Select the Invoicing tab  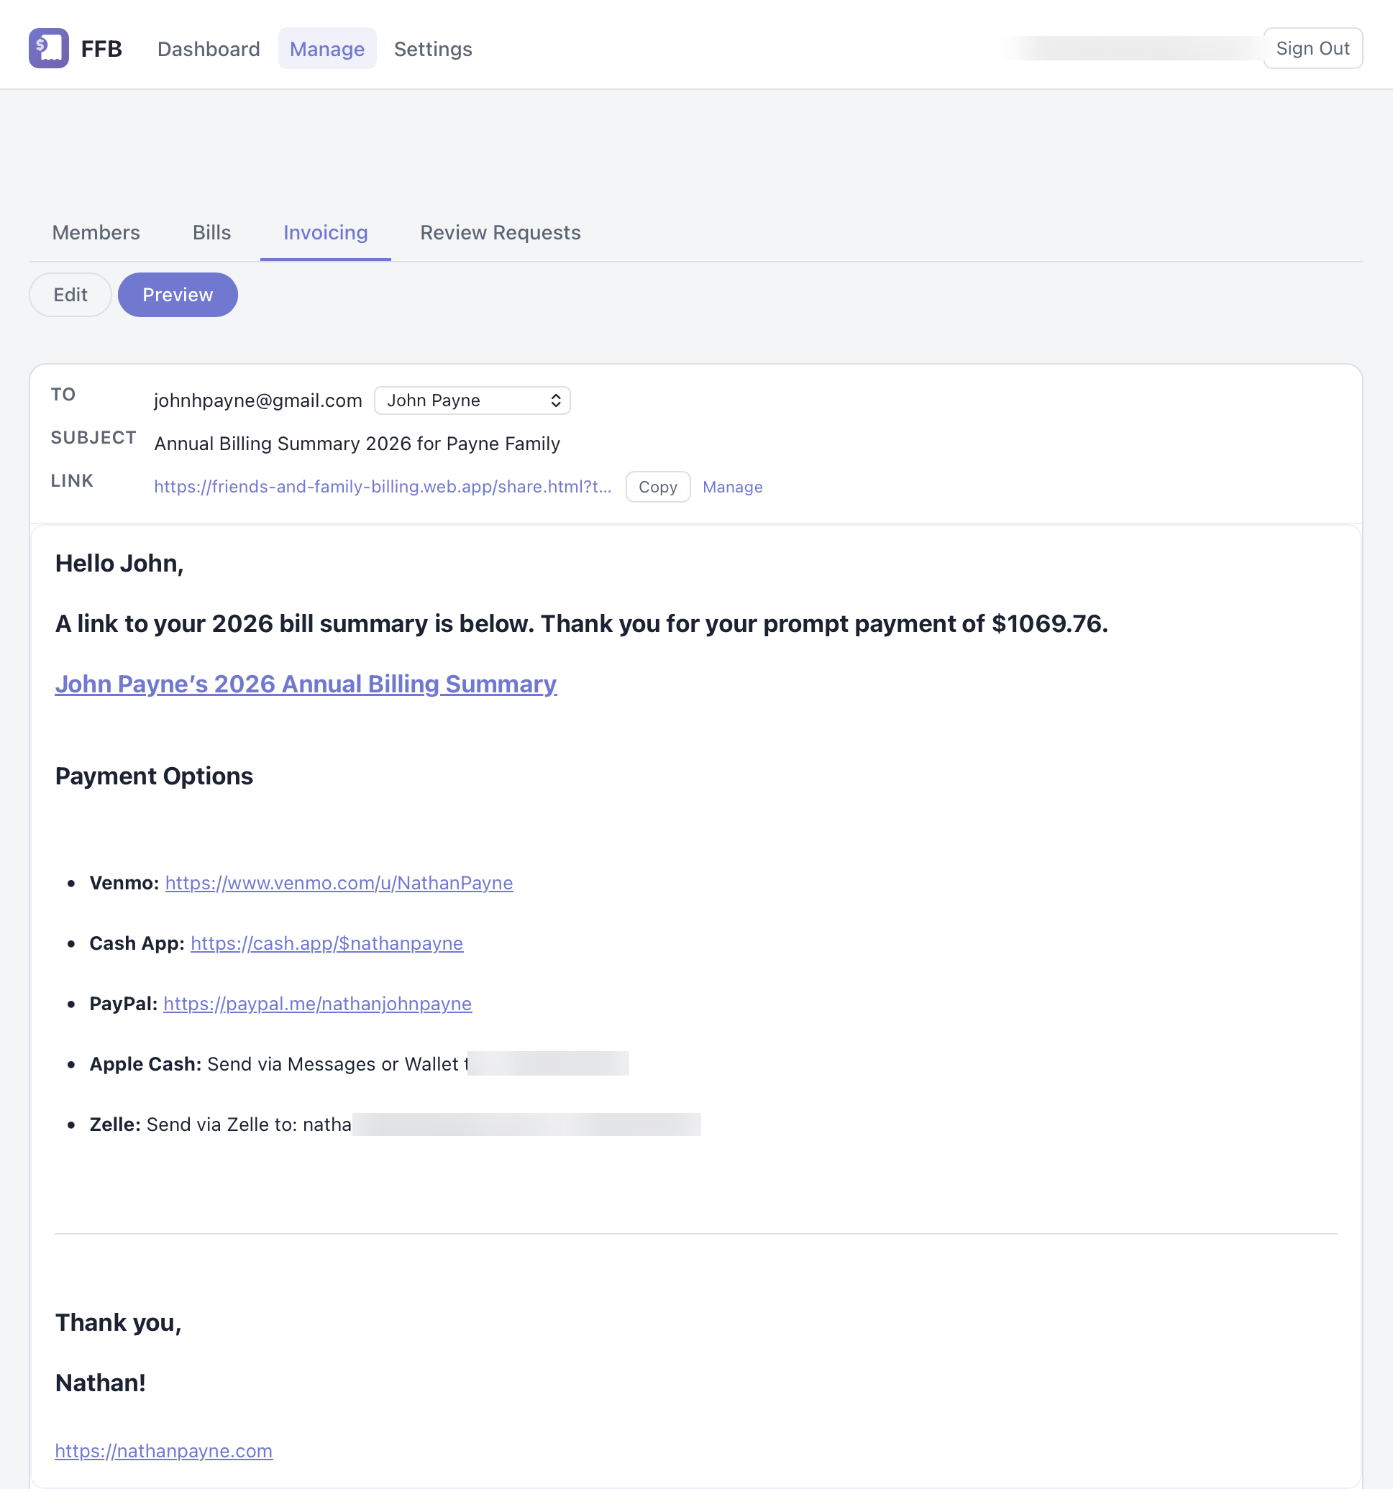324,233
